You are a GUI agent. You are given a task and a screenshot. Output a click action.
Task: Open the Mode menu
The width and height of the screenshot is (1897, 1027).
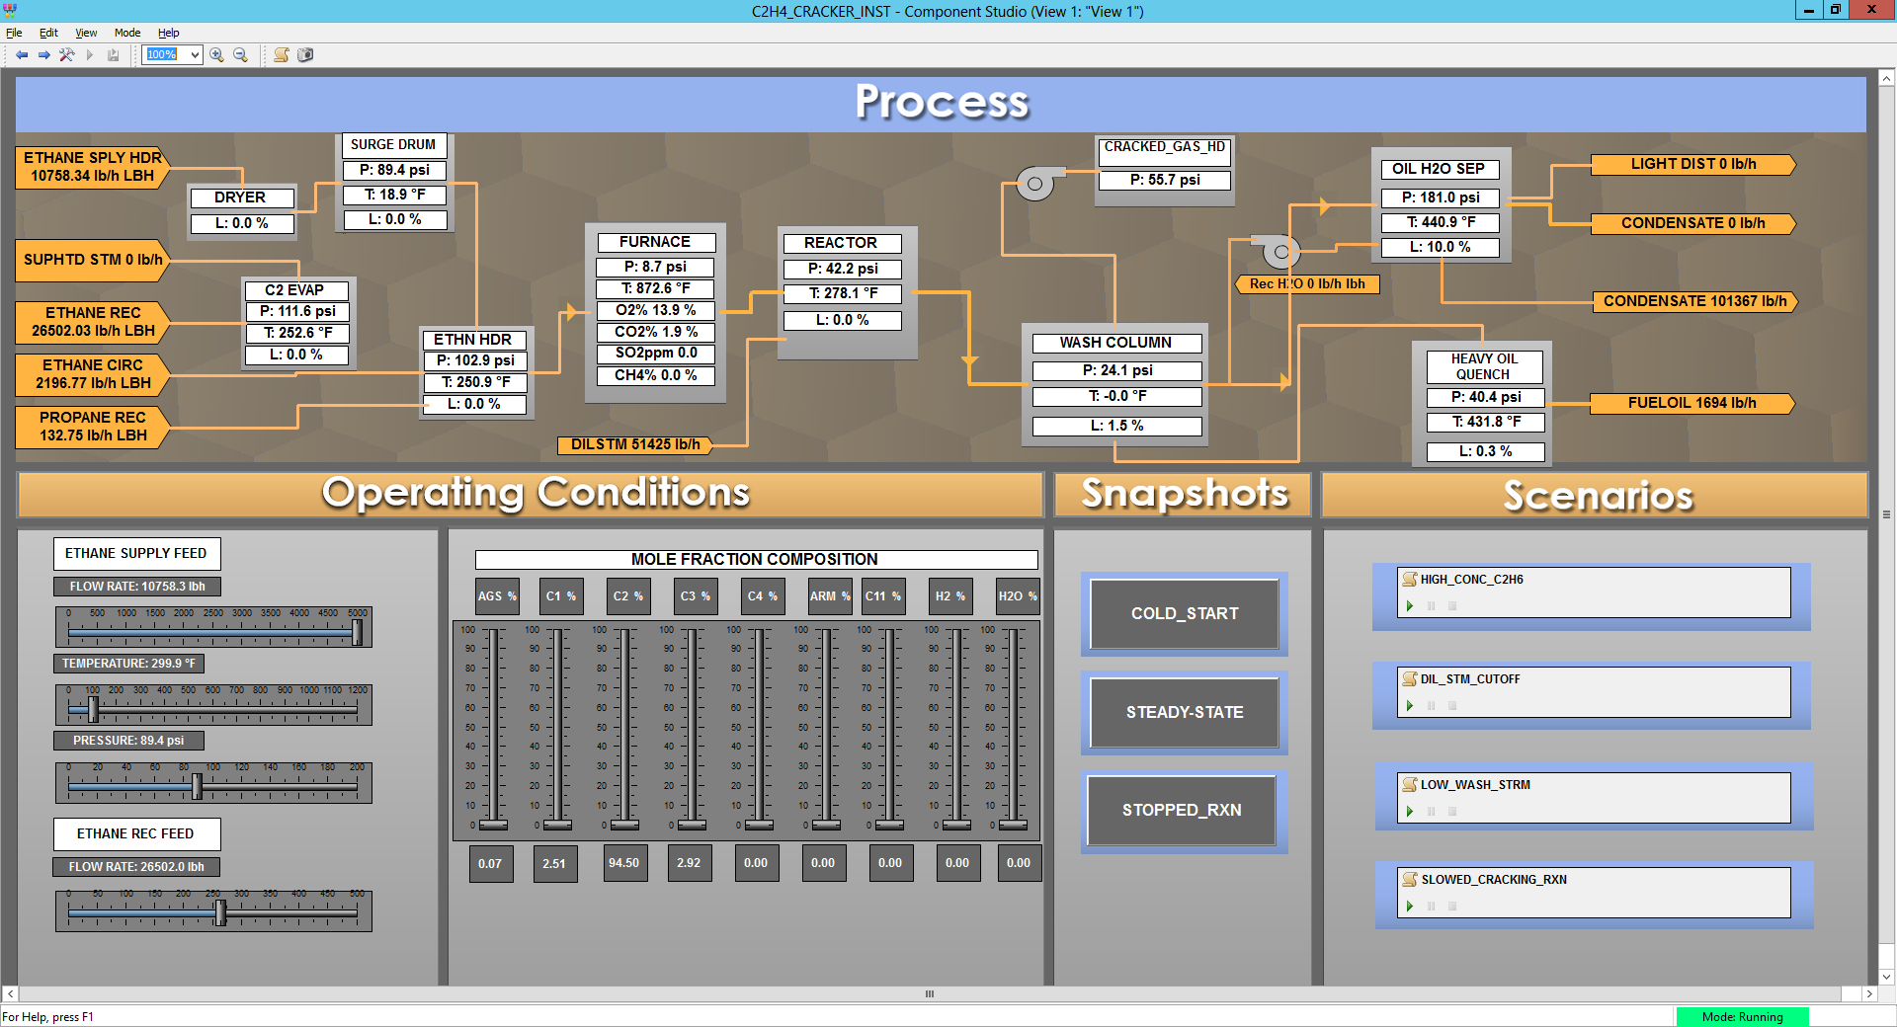tap(126, 33)
